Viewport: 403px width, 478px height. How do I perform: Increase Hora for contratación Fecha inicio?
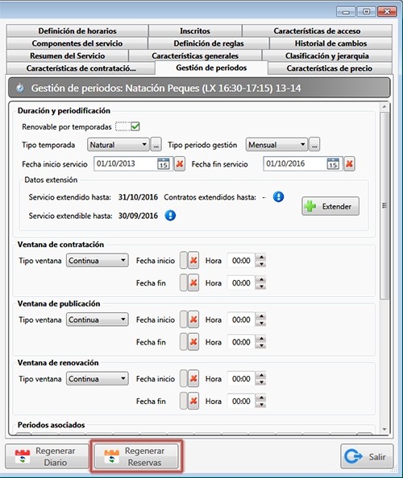point(261,257)
